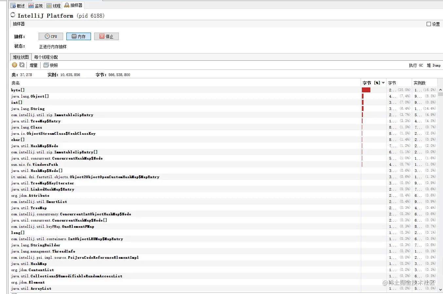Select the int[] class row
This screenshot has height=294, width=443.
click(224, 102)
